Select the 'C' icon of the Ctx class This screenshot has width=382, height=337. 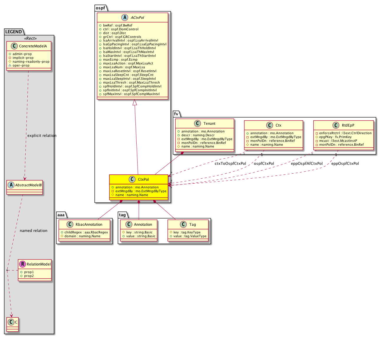tap(269, 125)
